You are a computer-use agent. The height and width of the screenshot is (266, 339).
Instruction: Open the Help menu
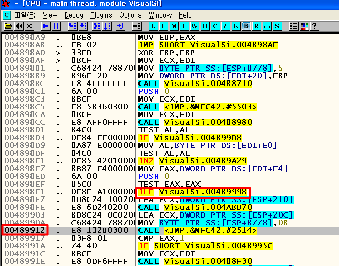185,15
